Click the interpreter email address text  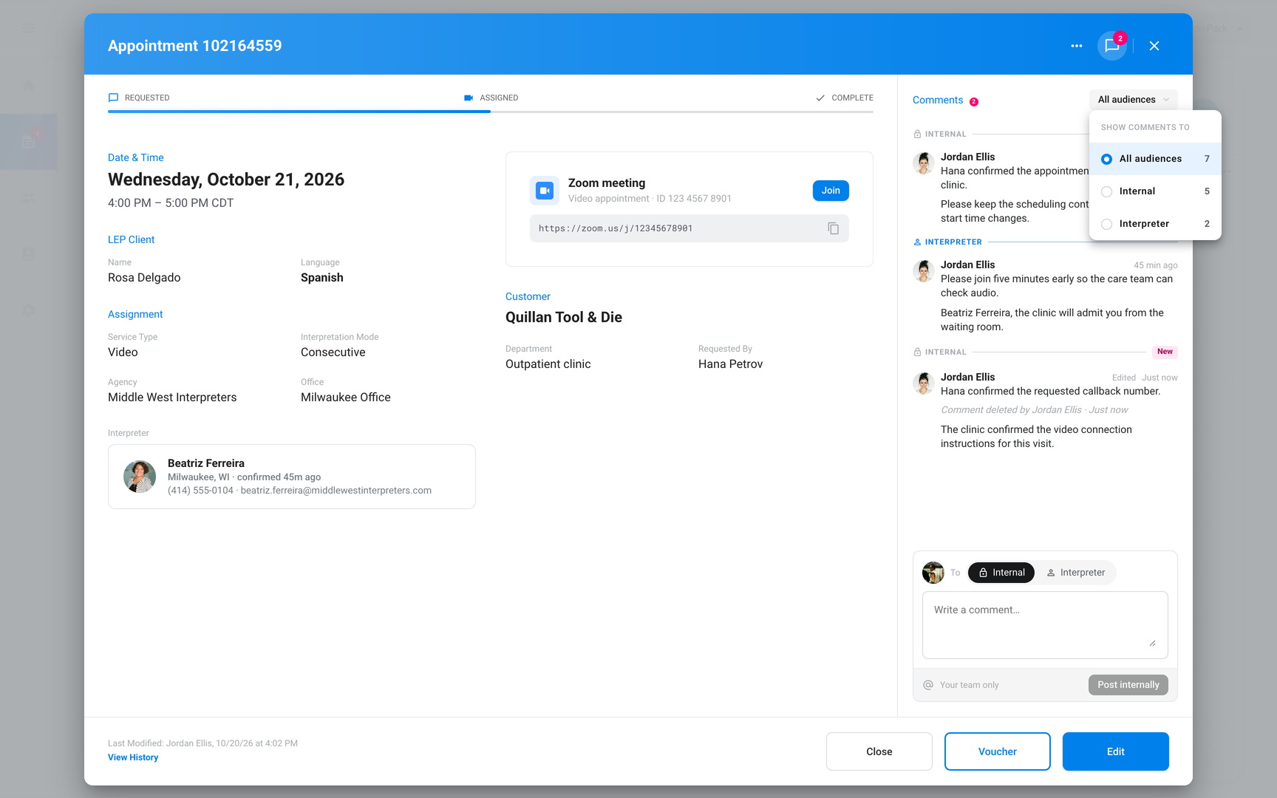336,491
